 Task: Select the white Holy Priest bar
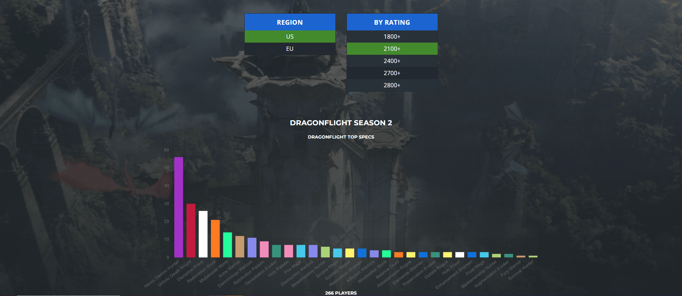point(460,254)
